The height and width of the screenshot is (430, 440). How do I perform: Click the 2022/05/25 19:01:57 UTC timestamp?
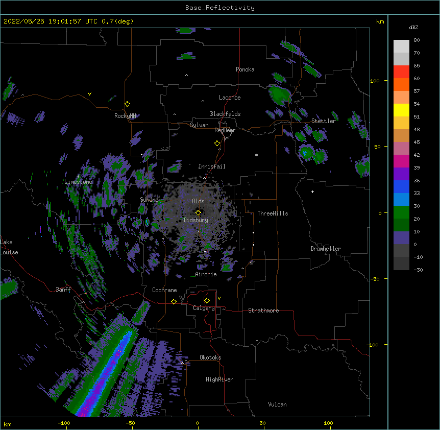click(51, 21)
